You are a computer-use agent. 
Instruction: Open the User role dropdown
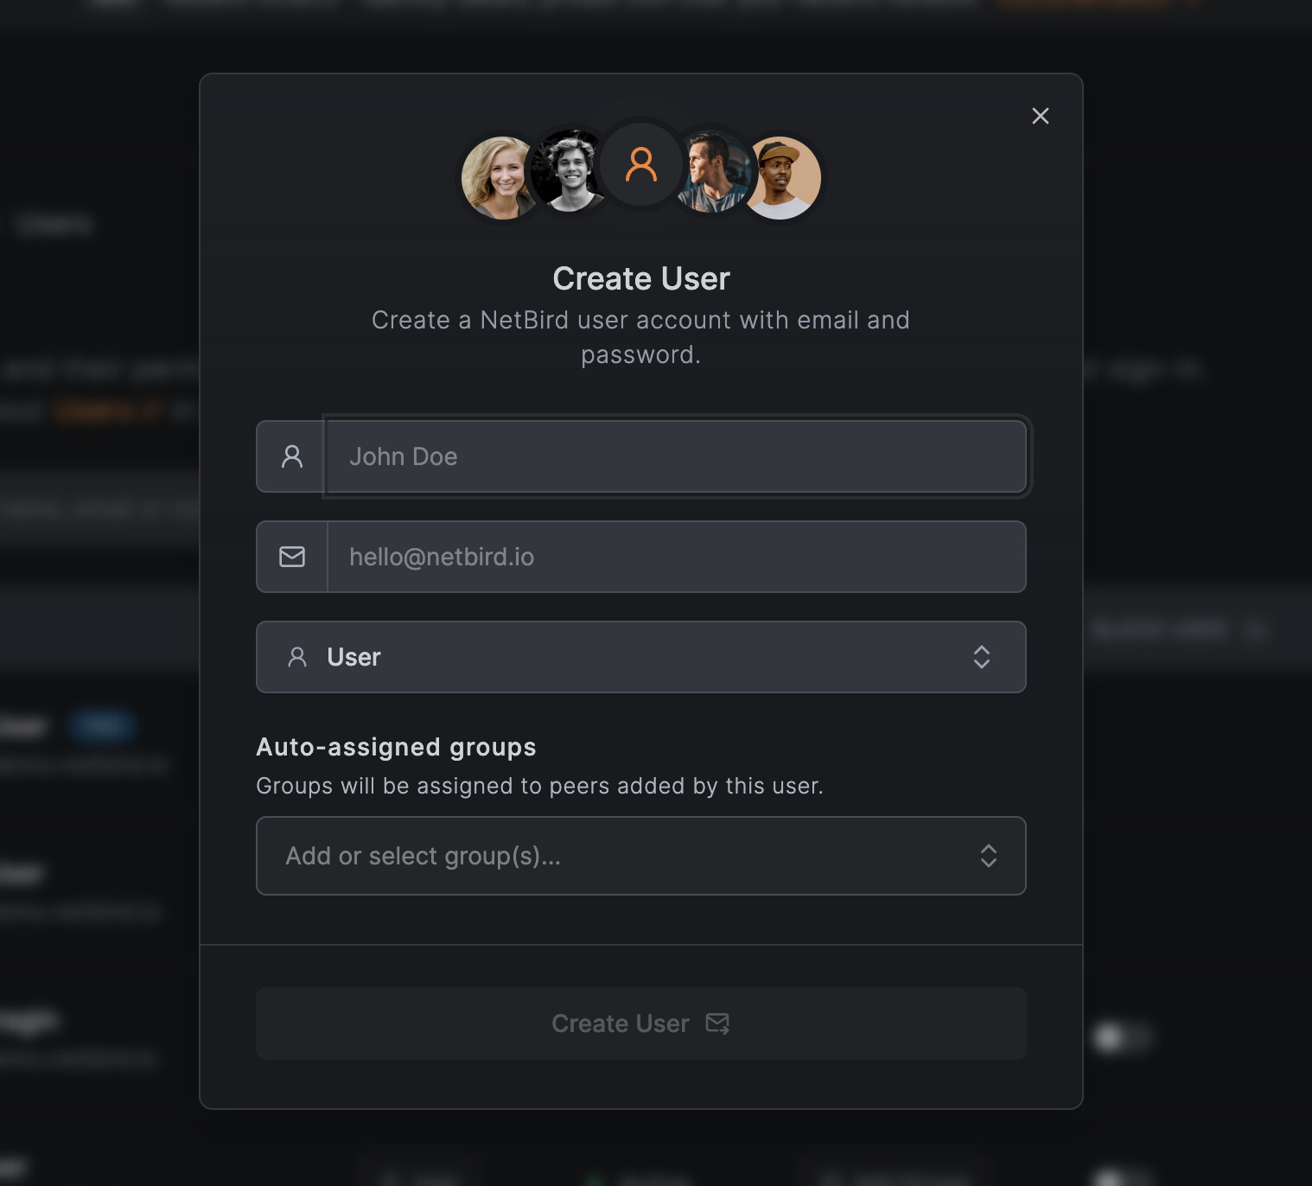640,657
